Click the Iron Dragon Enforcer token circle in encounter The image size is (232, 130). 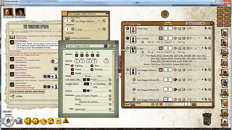(73, 21)
